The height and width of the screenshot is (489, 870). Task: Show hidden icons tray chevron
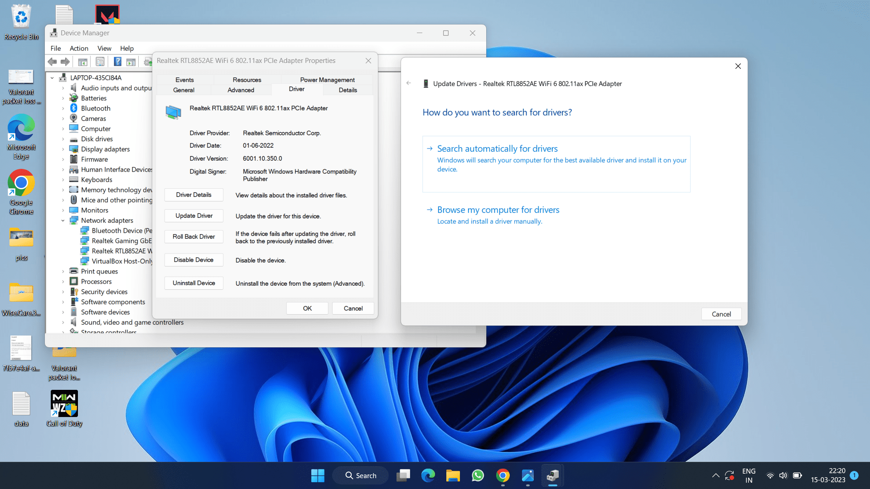tap(715, 475)
